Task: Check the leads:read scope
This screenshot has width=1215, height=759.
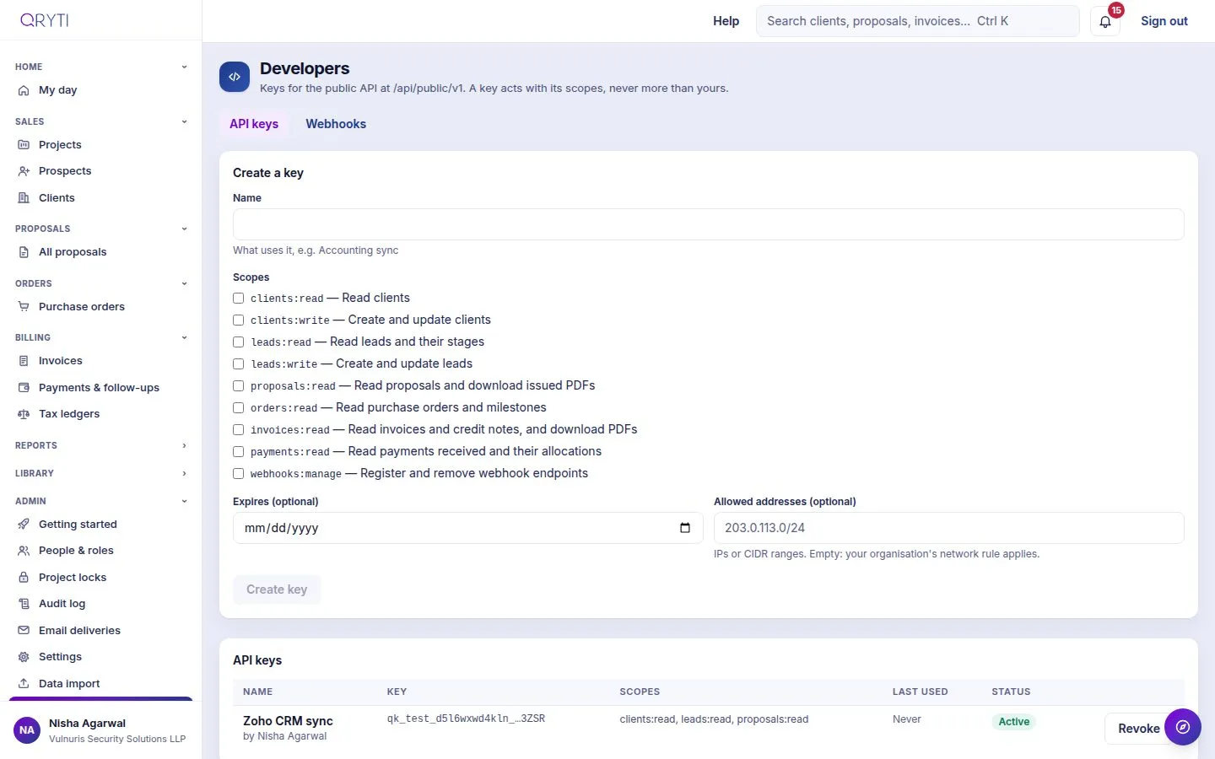Action: (x=239, y=342)
